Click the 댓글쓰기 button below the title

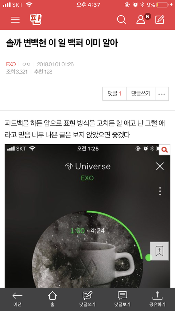click(141, 94)
